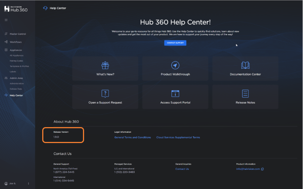Click the Open a Support Request question icon
The height and width of the screenshot is (189, 303).
tap(105, 93)
